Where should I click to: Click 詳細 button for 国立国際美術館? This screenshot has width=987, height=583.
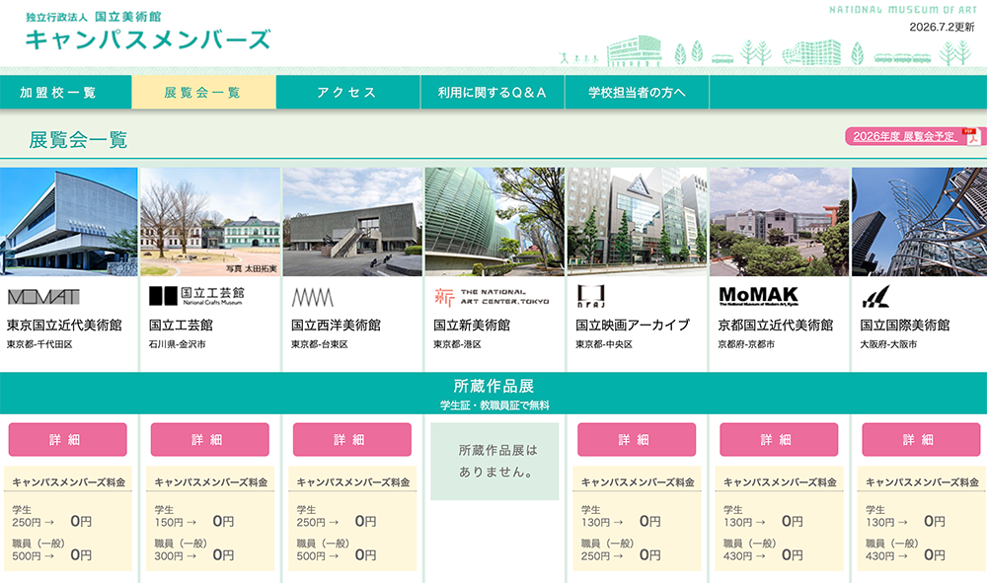[921, 439]
